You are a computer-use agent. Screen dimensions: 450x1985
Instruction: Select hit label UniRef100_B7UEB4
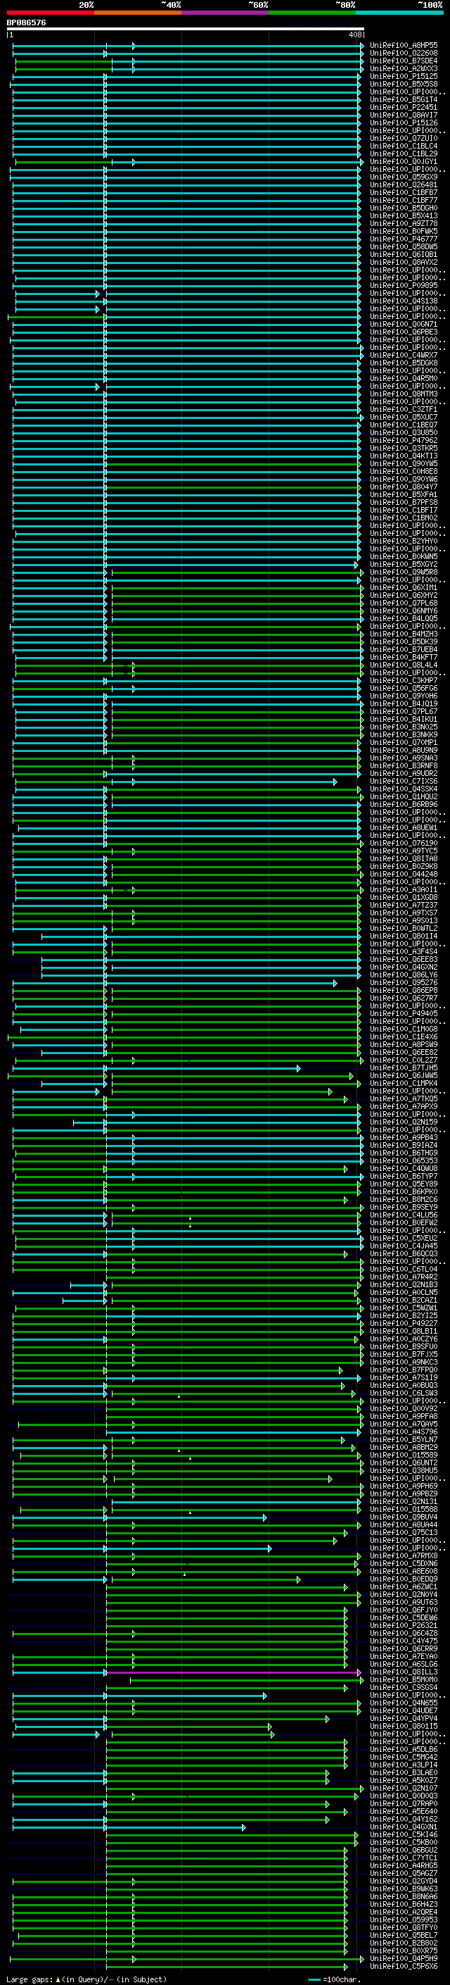click(x=404, y=649)
